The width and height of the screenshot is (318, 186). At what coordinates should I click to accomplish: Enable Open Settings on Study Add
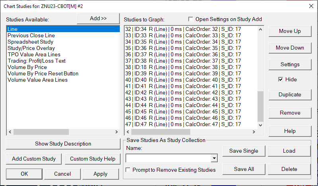(x=191, y=19)
